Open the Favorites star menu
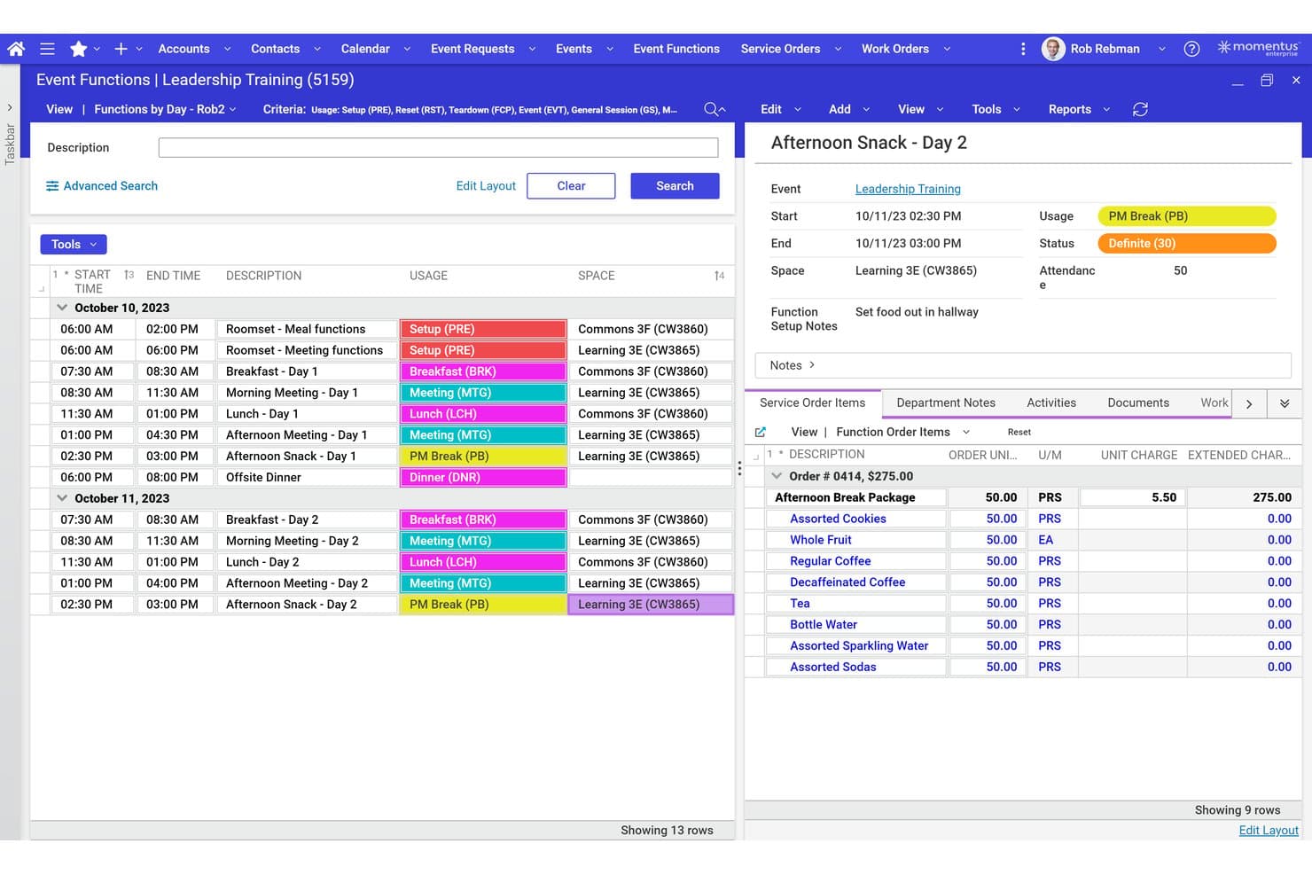The width and height of the screenshot is (1312, 875). tap(79, 49)
